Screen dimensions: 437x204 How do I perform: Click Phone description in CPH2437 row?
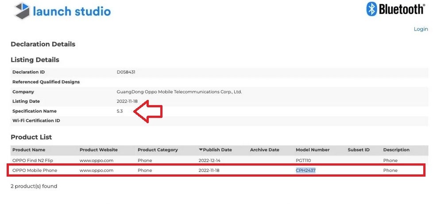click(x=391, y=170)
